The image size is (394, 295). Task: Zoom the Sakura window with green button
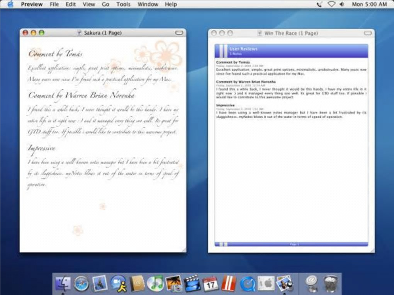pos(41,33)
